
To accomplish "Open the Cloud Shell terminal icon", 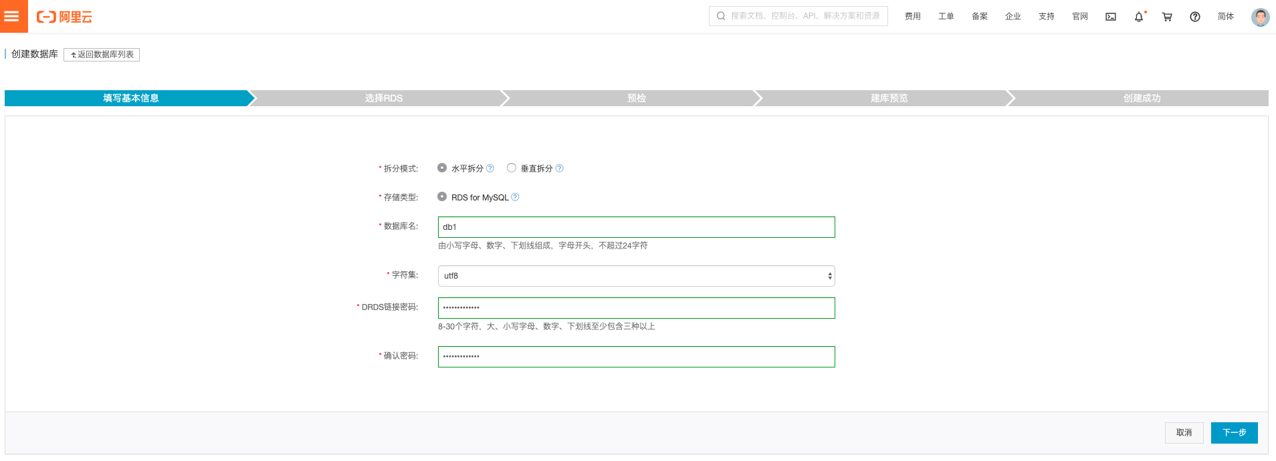I will click(1111, 17).
